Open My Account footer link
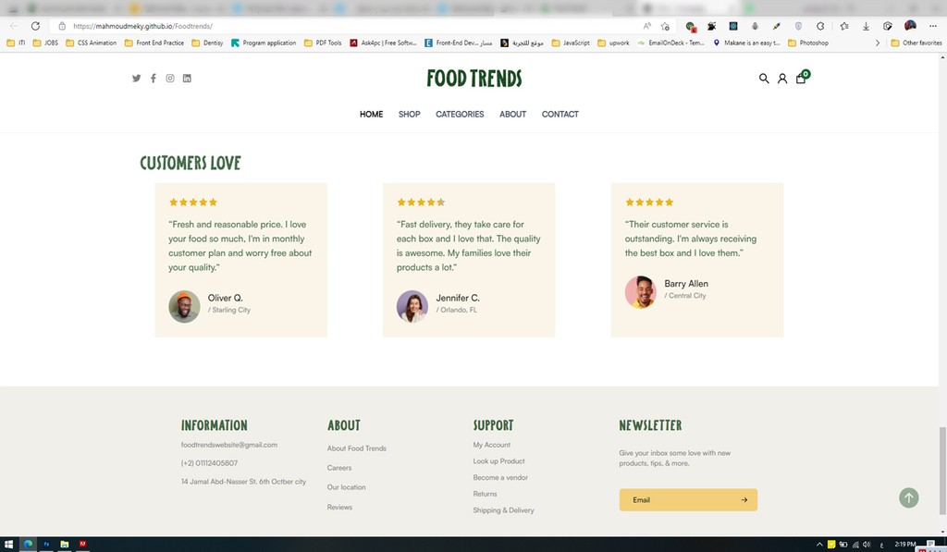 click(x=492, y=445)
